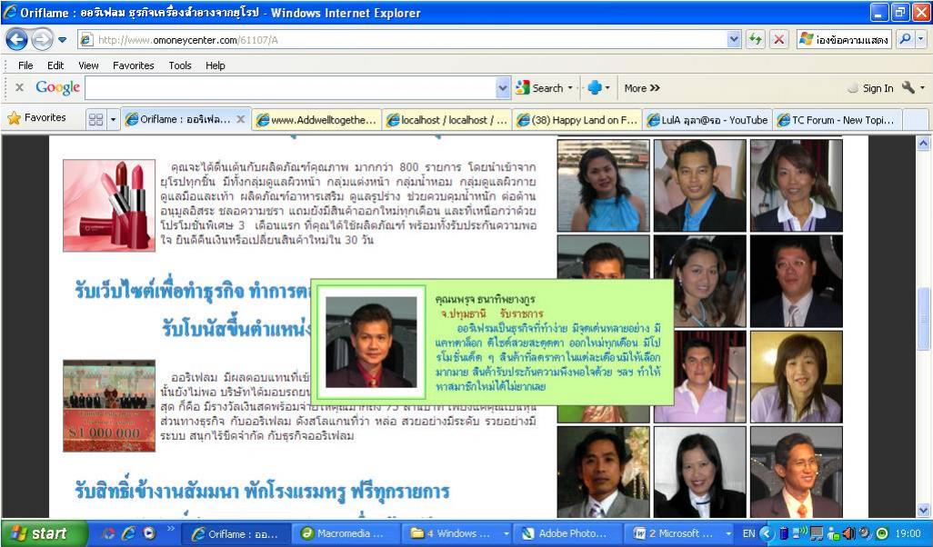This screenshot has height=547, width=933.
Task: Click the green Refresh arrows icon
Action: click(x=756, y=40)
